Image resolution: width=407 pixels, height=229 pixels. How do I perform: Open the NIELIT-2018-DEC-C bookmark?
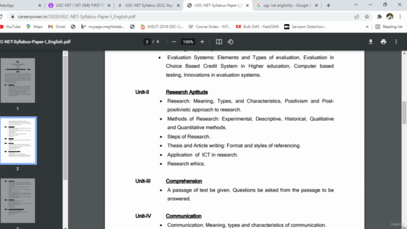point(162,27)
